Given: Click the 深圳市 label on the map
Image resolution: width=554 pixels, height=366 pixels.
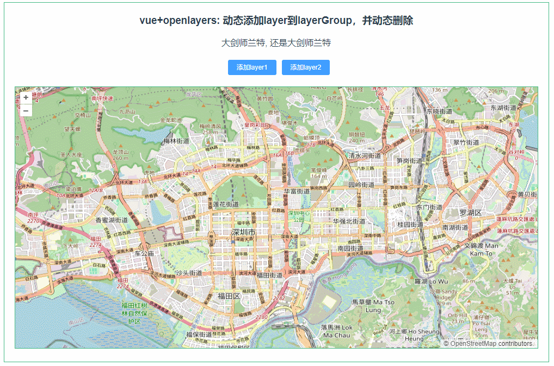Looking at the screenshot, I should [243, 232].
